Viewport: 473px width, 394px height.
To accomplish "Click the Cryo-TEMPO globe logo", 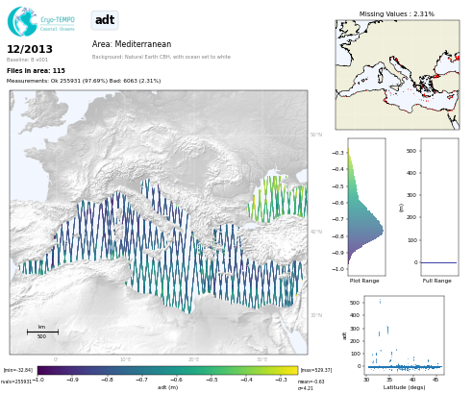I will click(x=22, y=21).
